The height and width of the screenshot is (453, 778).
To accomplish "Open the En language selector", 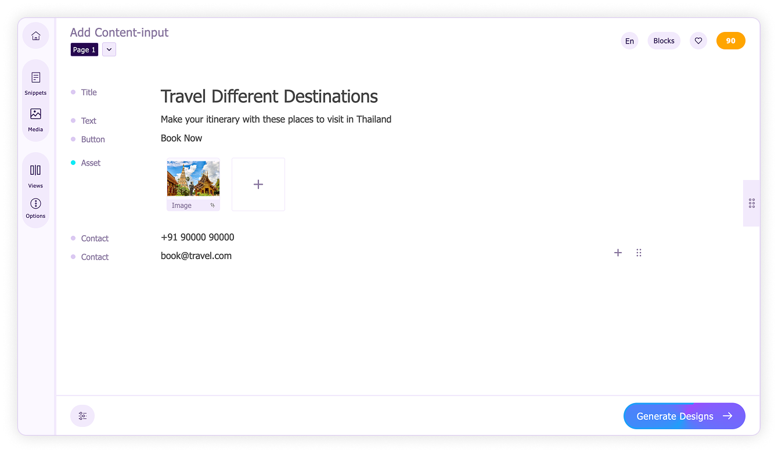I will coord(629,41).
